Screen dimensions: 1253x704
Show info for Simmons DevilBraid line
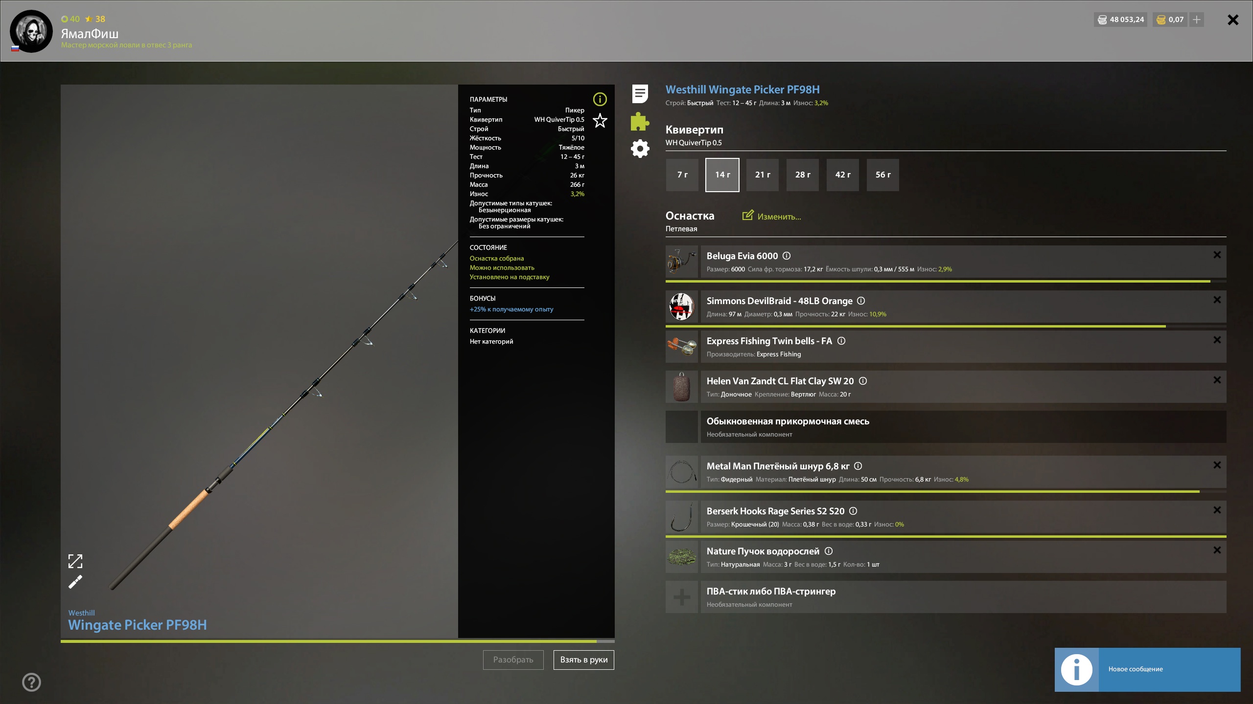coord(861,301)
